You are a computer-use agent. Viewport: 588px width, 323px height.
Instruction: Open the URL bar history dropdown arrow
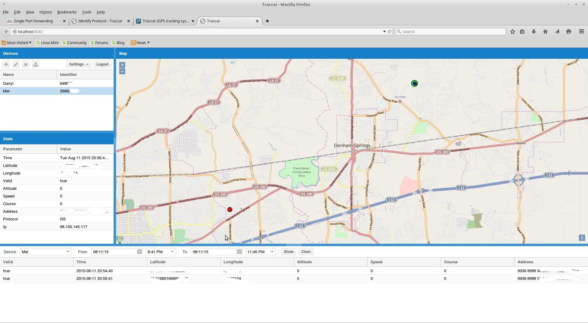tap(384, 32)
